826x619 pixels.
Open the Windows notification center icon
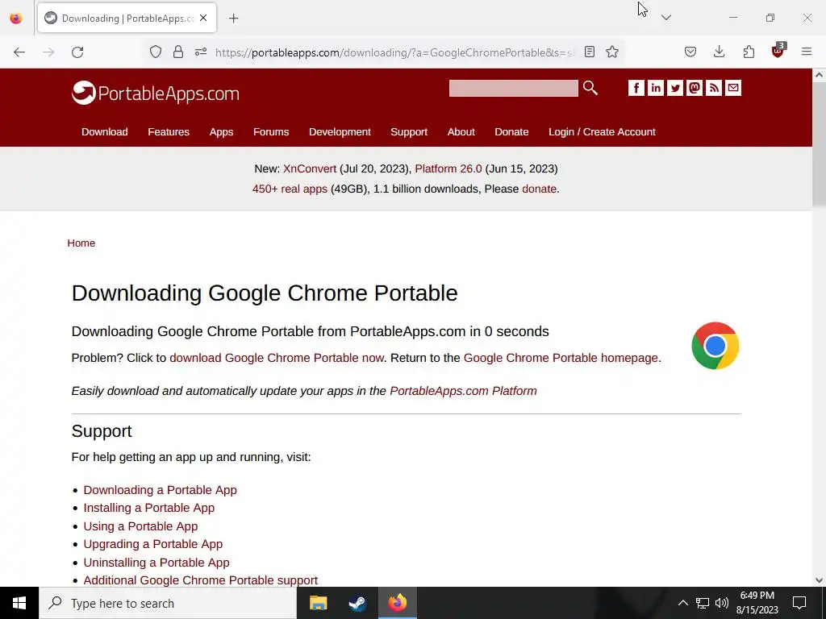coord(799,603)
